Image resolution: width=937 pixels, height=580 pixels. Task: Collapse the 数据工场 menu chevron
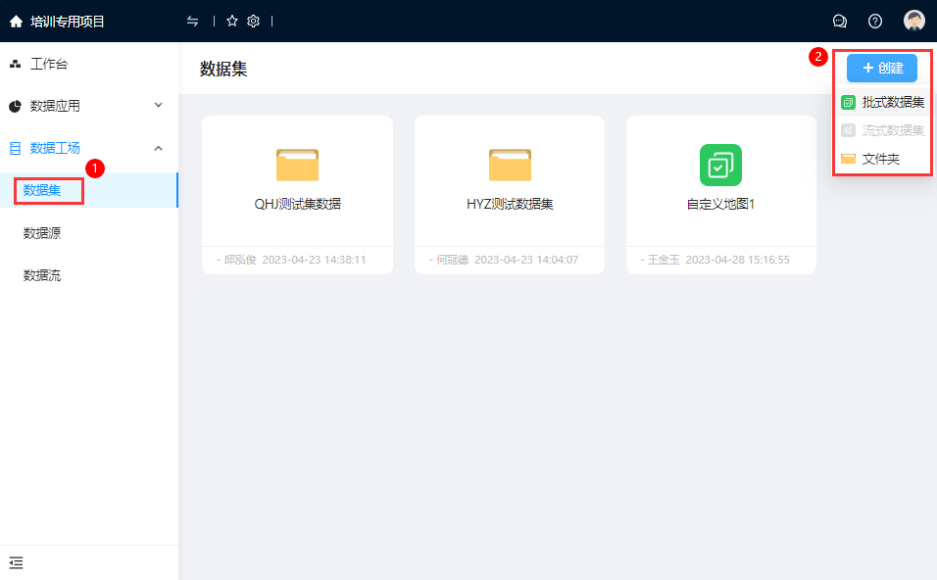coord(159,148)
